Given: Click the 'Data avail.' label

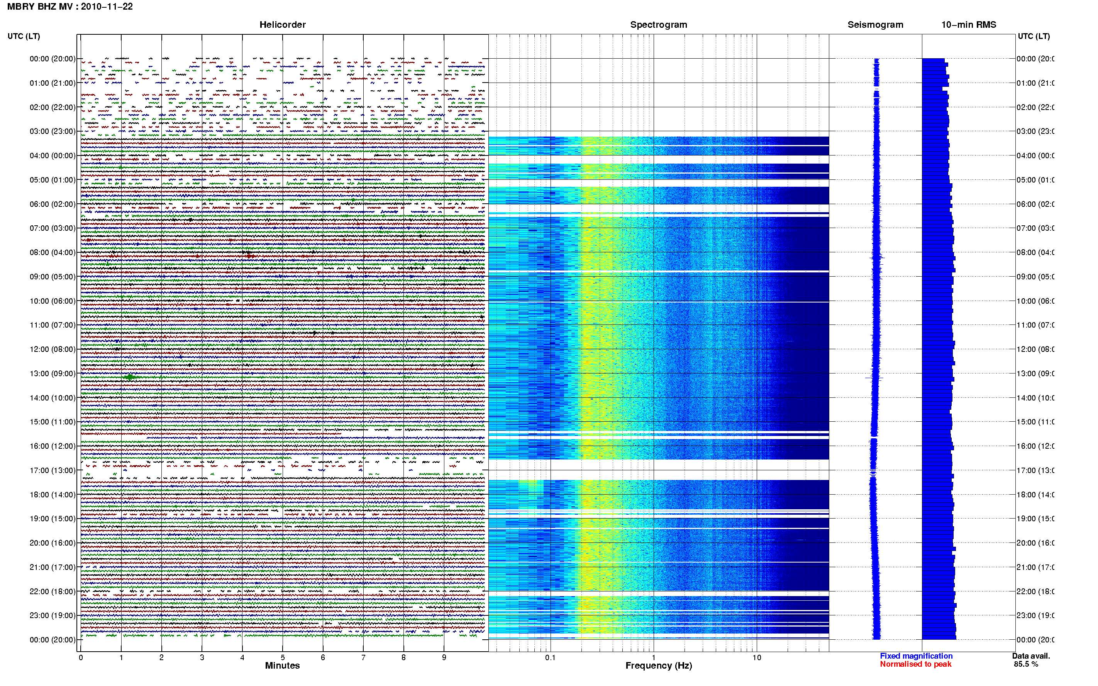Looking at the screenshot, I should (1031, 656).
